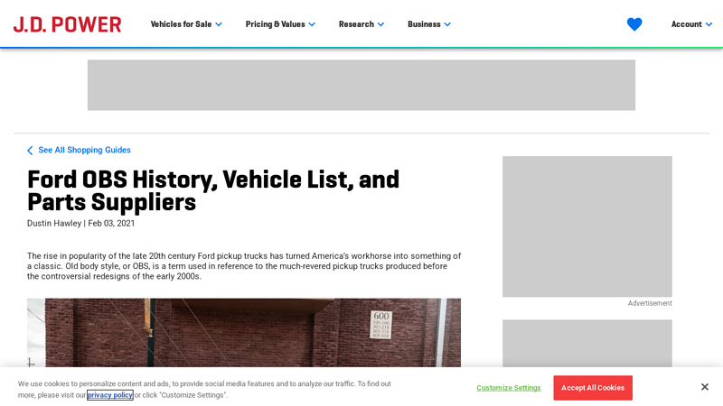Click the brick building article image

(243, 332)
